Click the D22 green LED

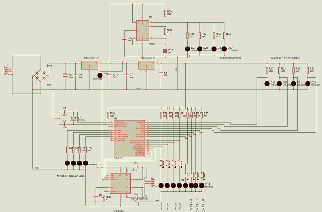[100, 75]
